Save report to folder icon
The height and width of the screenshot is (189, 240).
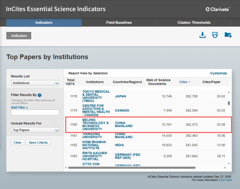[228, 35]
